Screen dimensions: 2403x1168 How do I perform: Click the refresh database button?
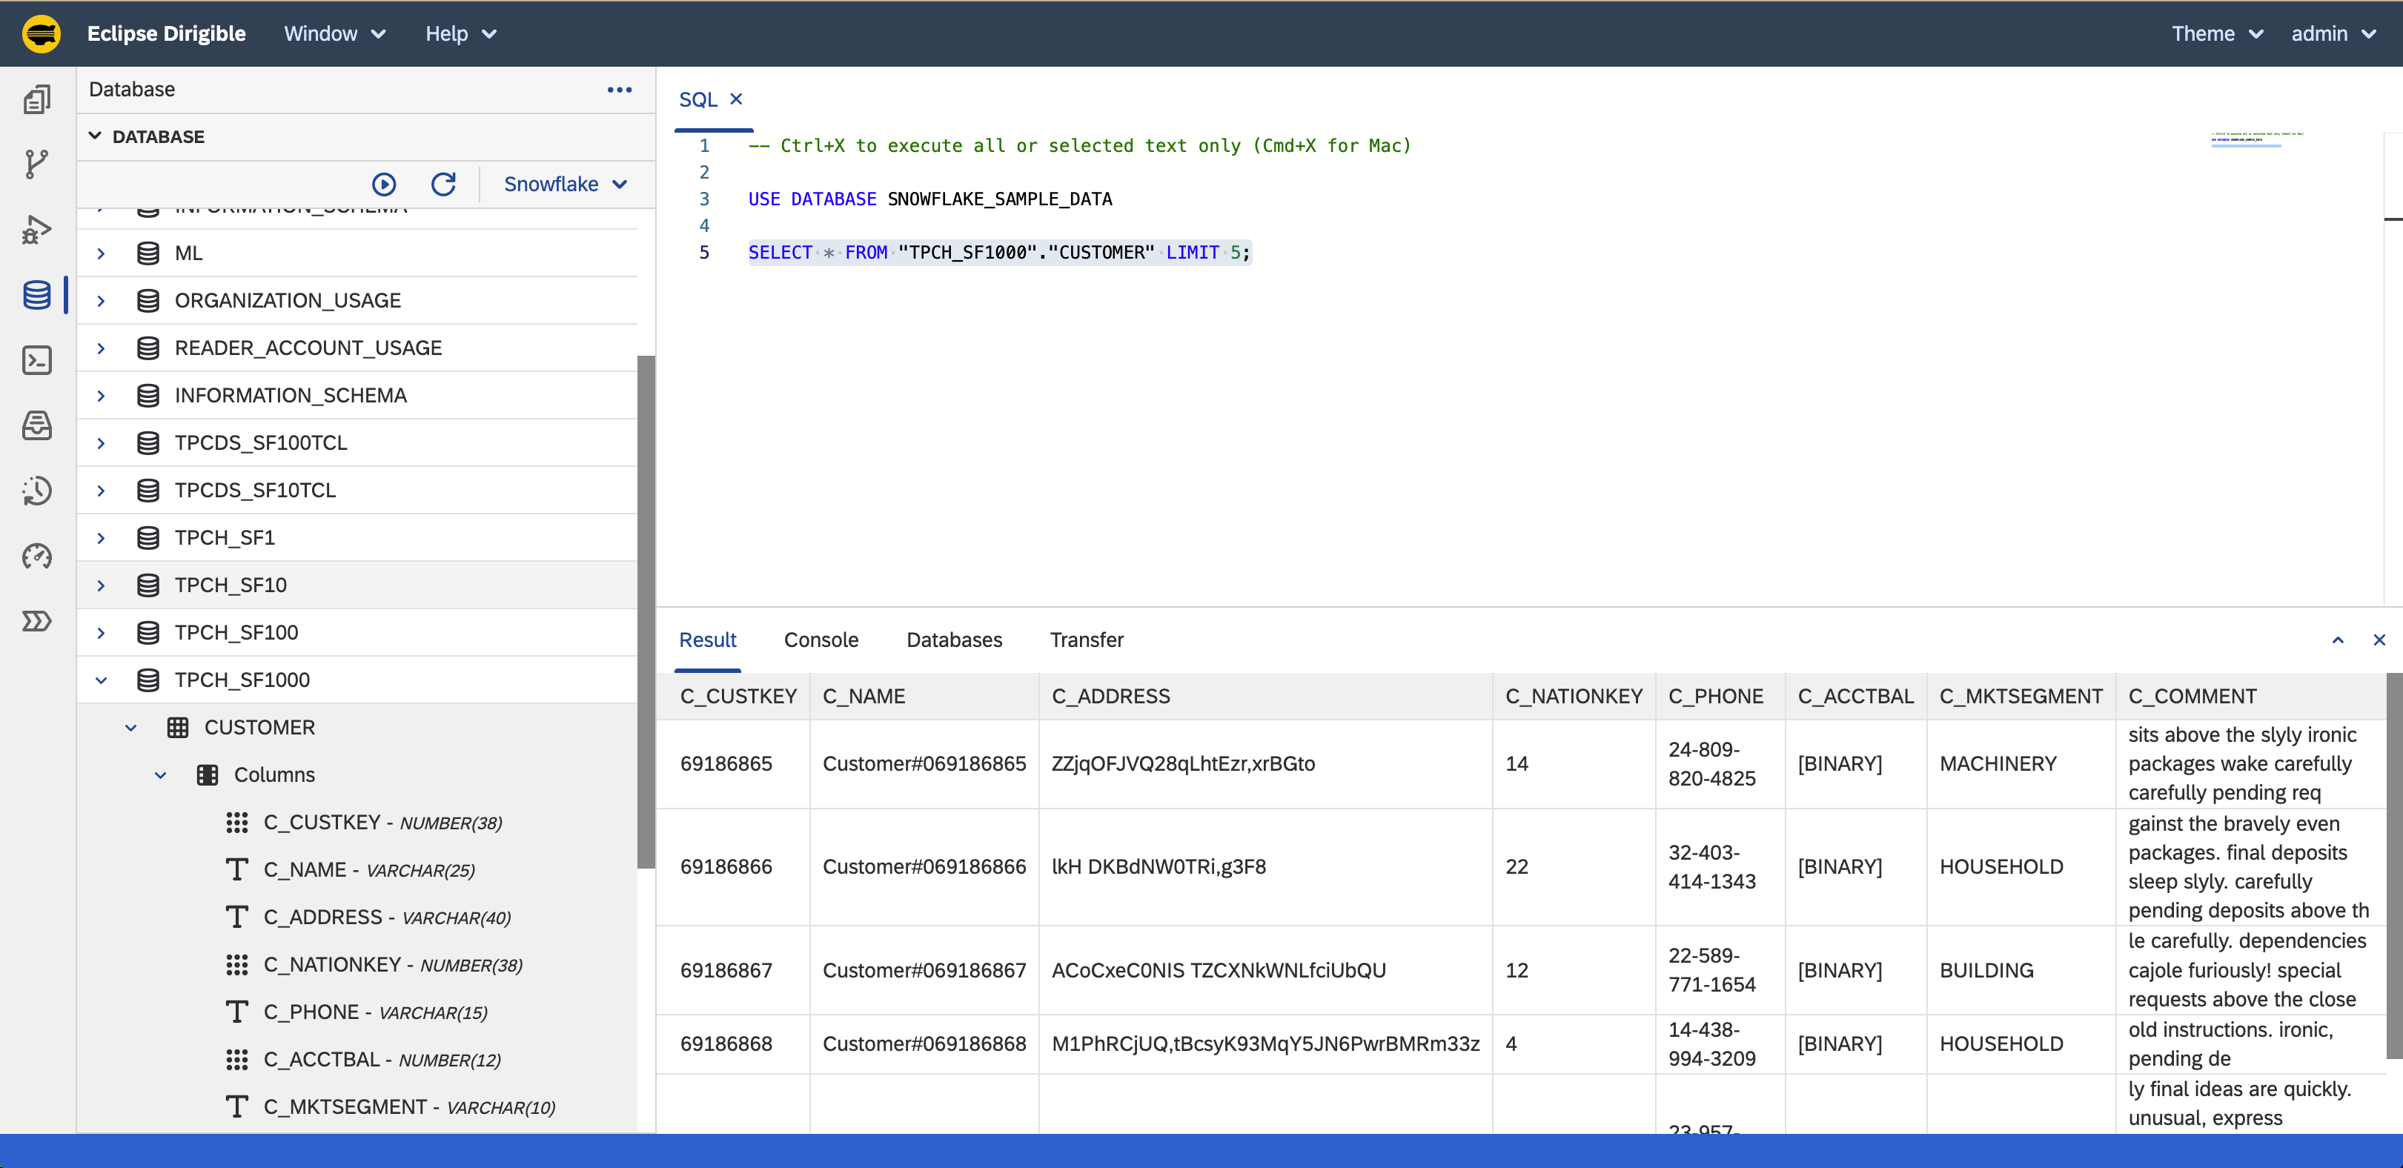443,182
